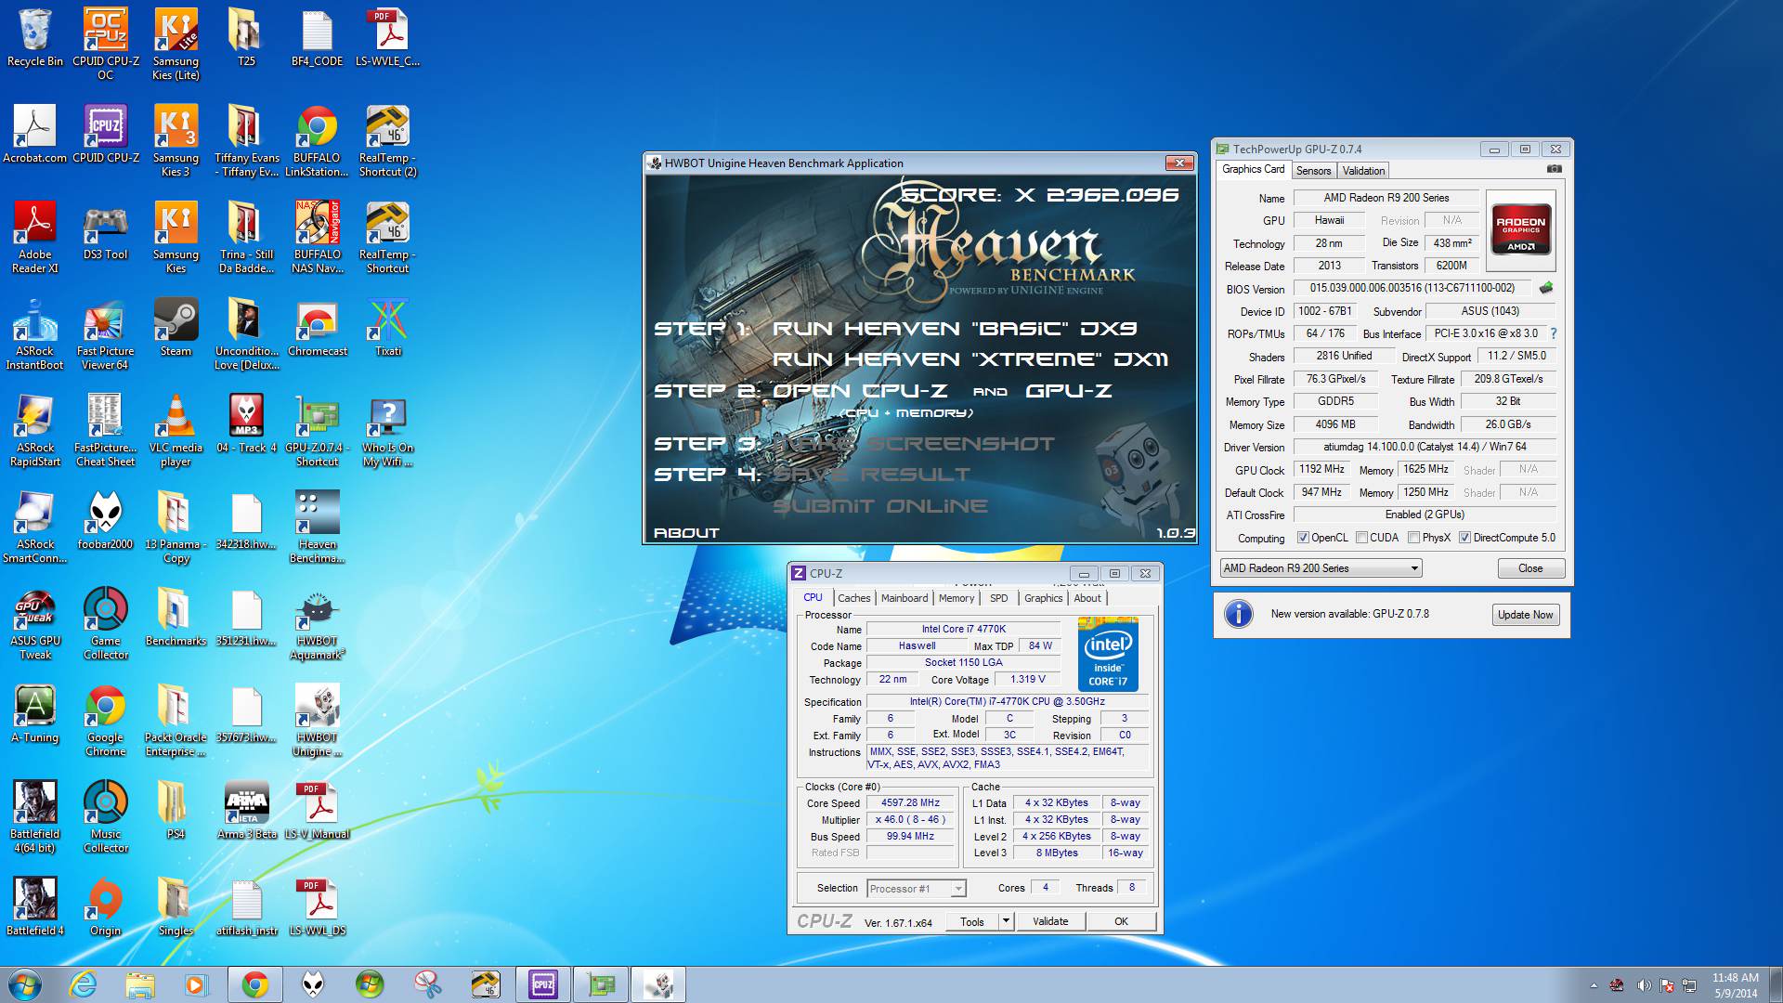Launch the Origin desktop icon
The width and height of the screenshot is (1783, 1003).
tap(106, 907)
